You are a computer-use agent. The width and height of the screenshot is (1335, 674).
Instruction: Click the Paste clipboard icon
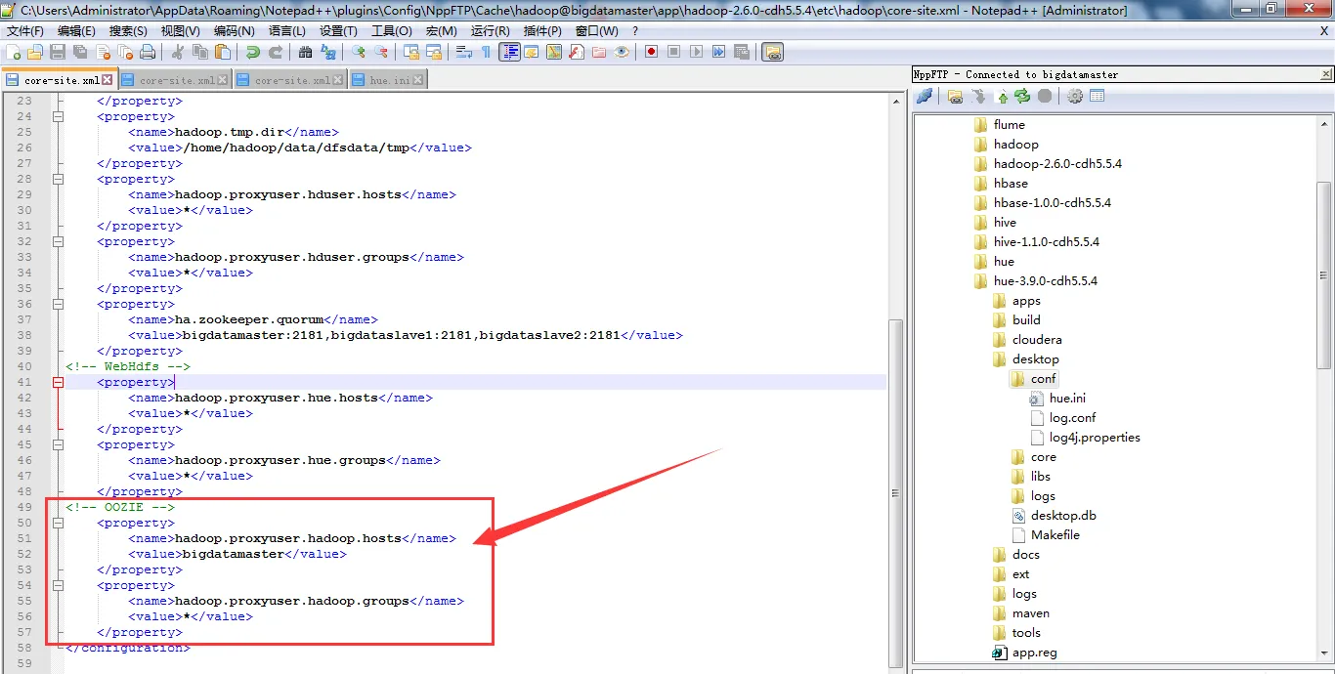click(x=223, y=52)
